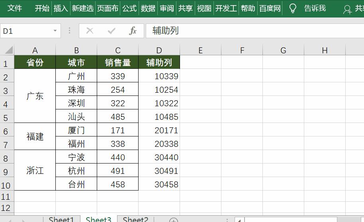Cancel entry with the X icon
Image resolution: width=364 pixels, height=222 pixels.
coord(90,31)
